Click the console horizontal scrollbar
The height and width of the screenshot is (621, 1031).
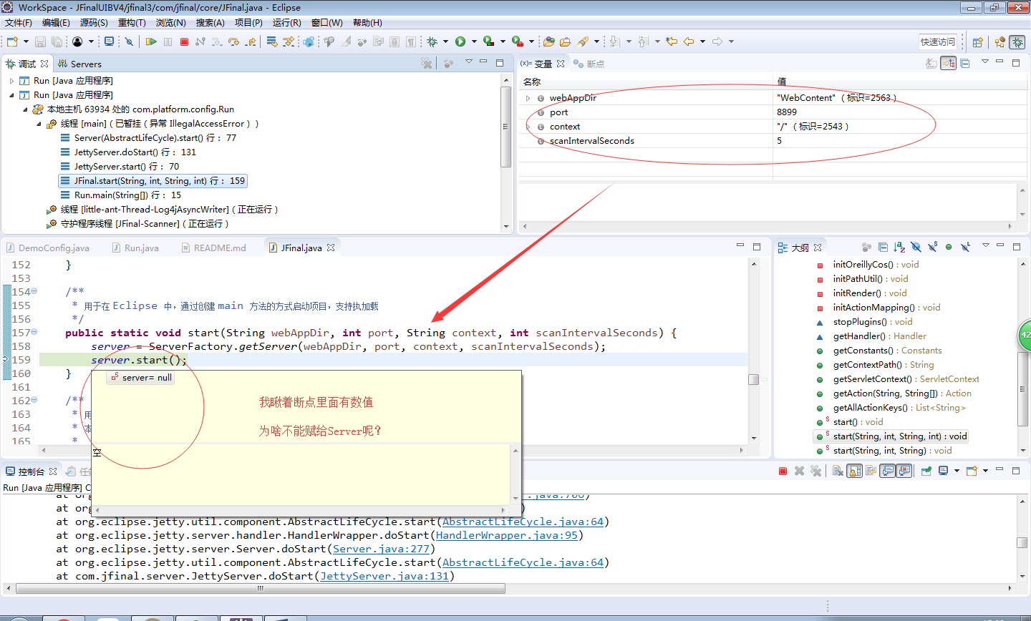[x=261, y=589]
